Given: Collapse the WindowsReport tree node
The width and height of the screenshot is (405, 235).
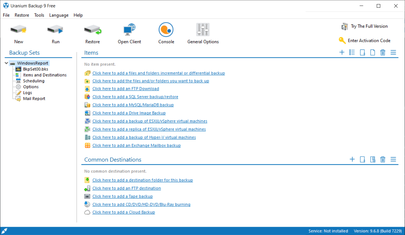Looking at the screenshot, I should click(x=6, y=63).
